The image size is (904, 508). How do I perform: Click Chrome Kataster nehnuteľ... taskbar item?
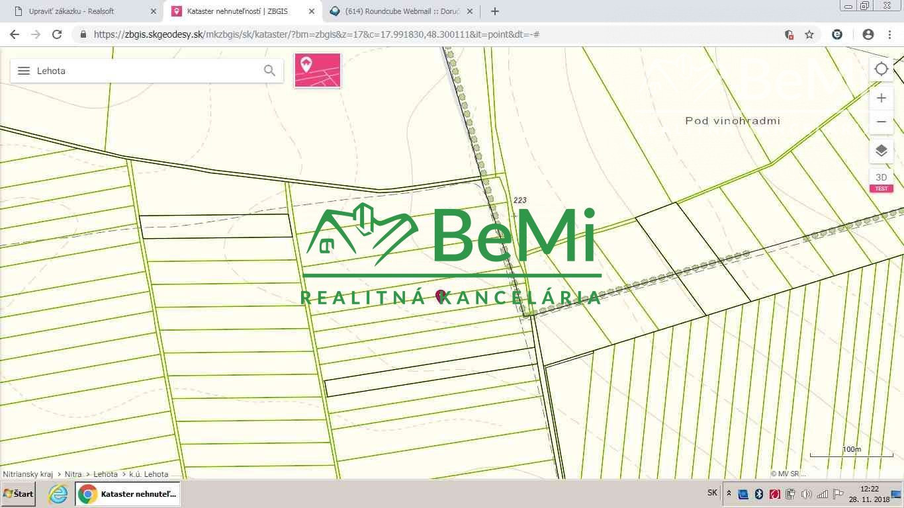coord(128,493)
